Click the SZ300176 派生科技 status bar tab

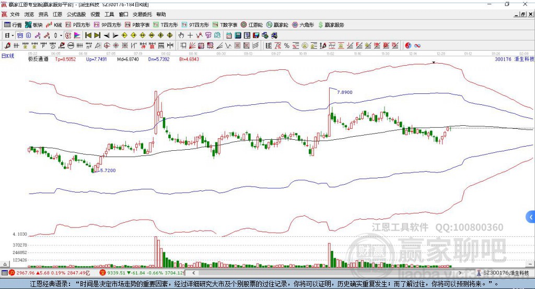(503, 273)
